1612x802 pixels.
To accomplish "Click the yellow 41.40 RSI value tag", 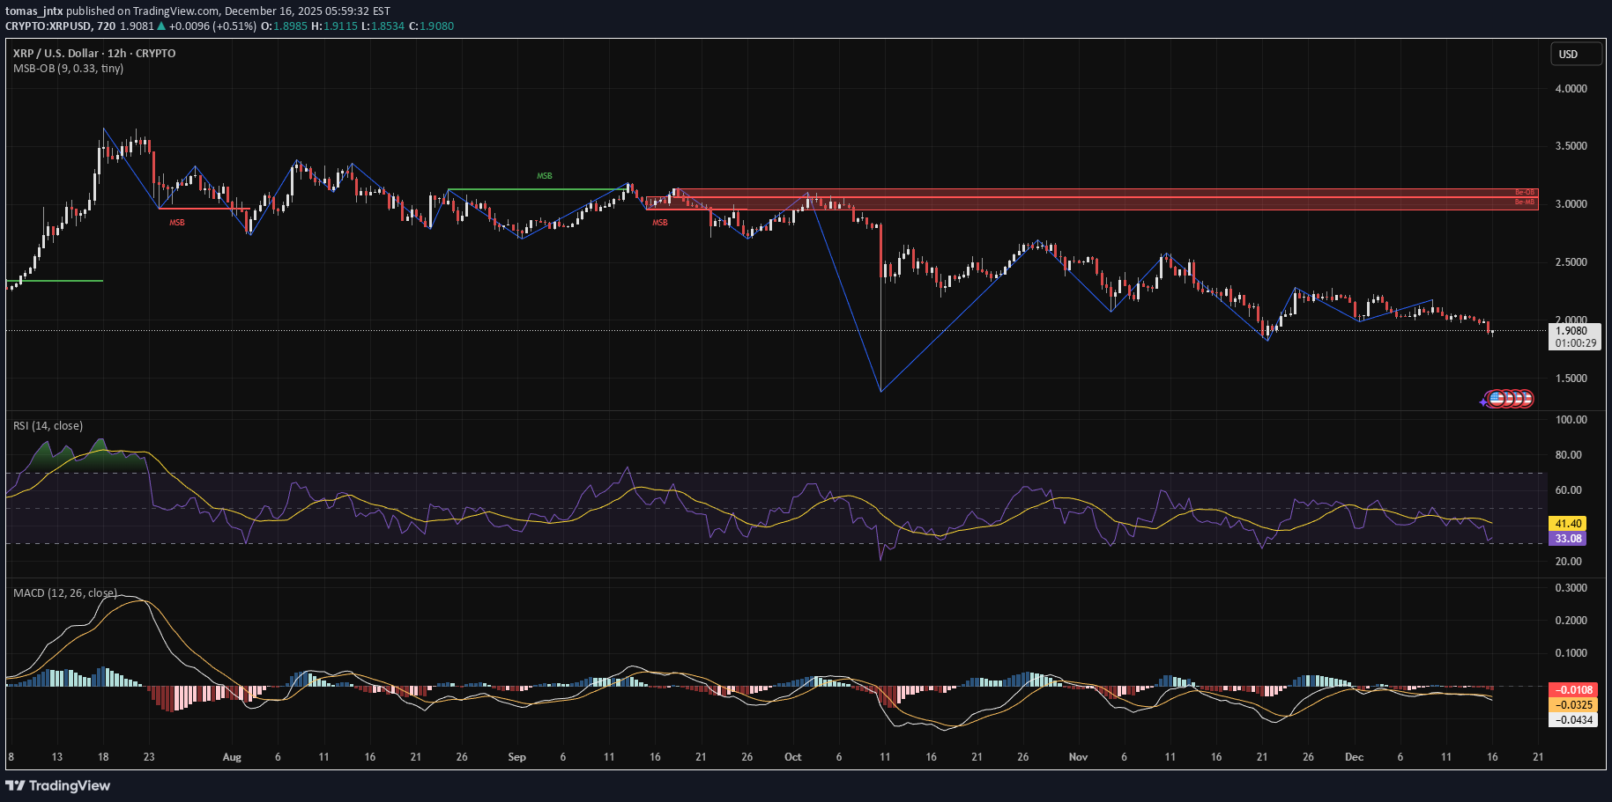I will pyautogui.click(x=1568, y=524).
